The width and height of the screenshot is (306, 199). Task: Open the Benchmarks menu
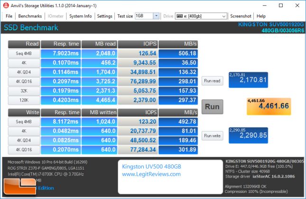30,16
